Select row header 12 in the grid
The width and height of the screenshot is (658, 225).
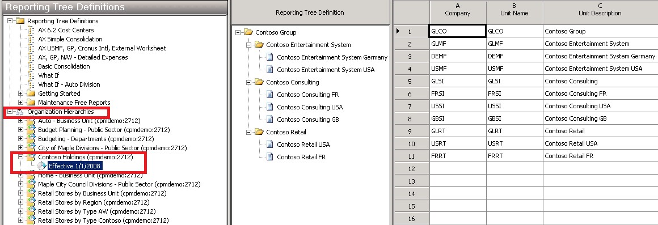[x=411, y=168]
